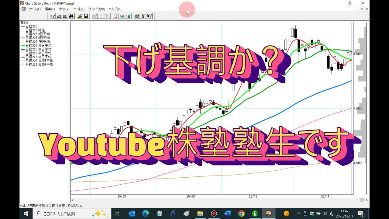389x219 pixels.
Task: Click the red record app taskbar icon
Action: (214, 214)
